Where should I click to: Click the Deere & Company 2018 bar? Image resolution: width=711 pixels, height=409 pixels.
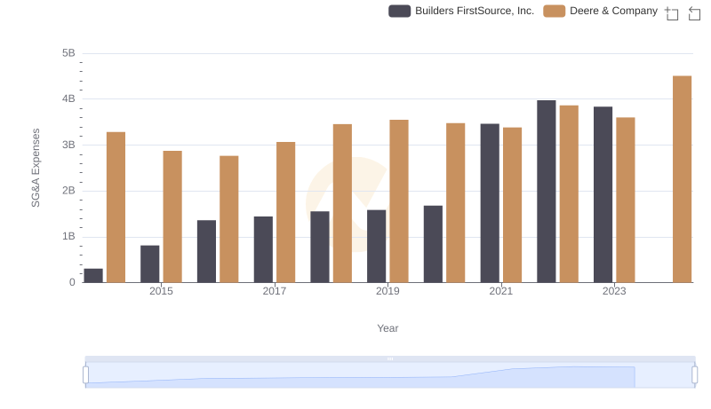(342, 203)
